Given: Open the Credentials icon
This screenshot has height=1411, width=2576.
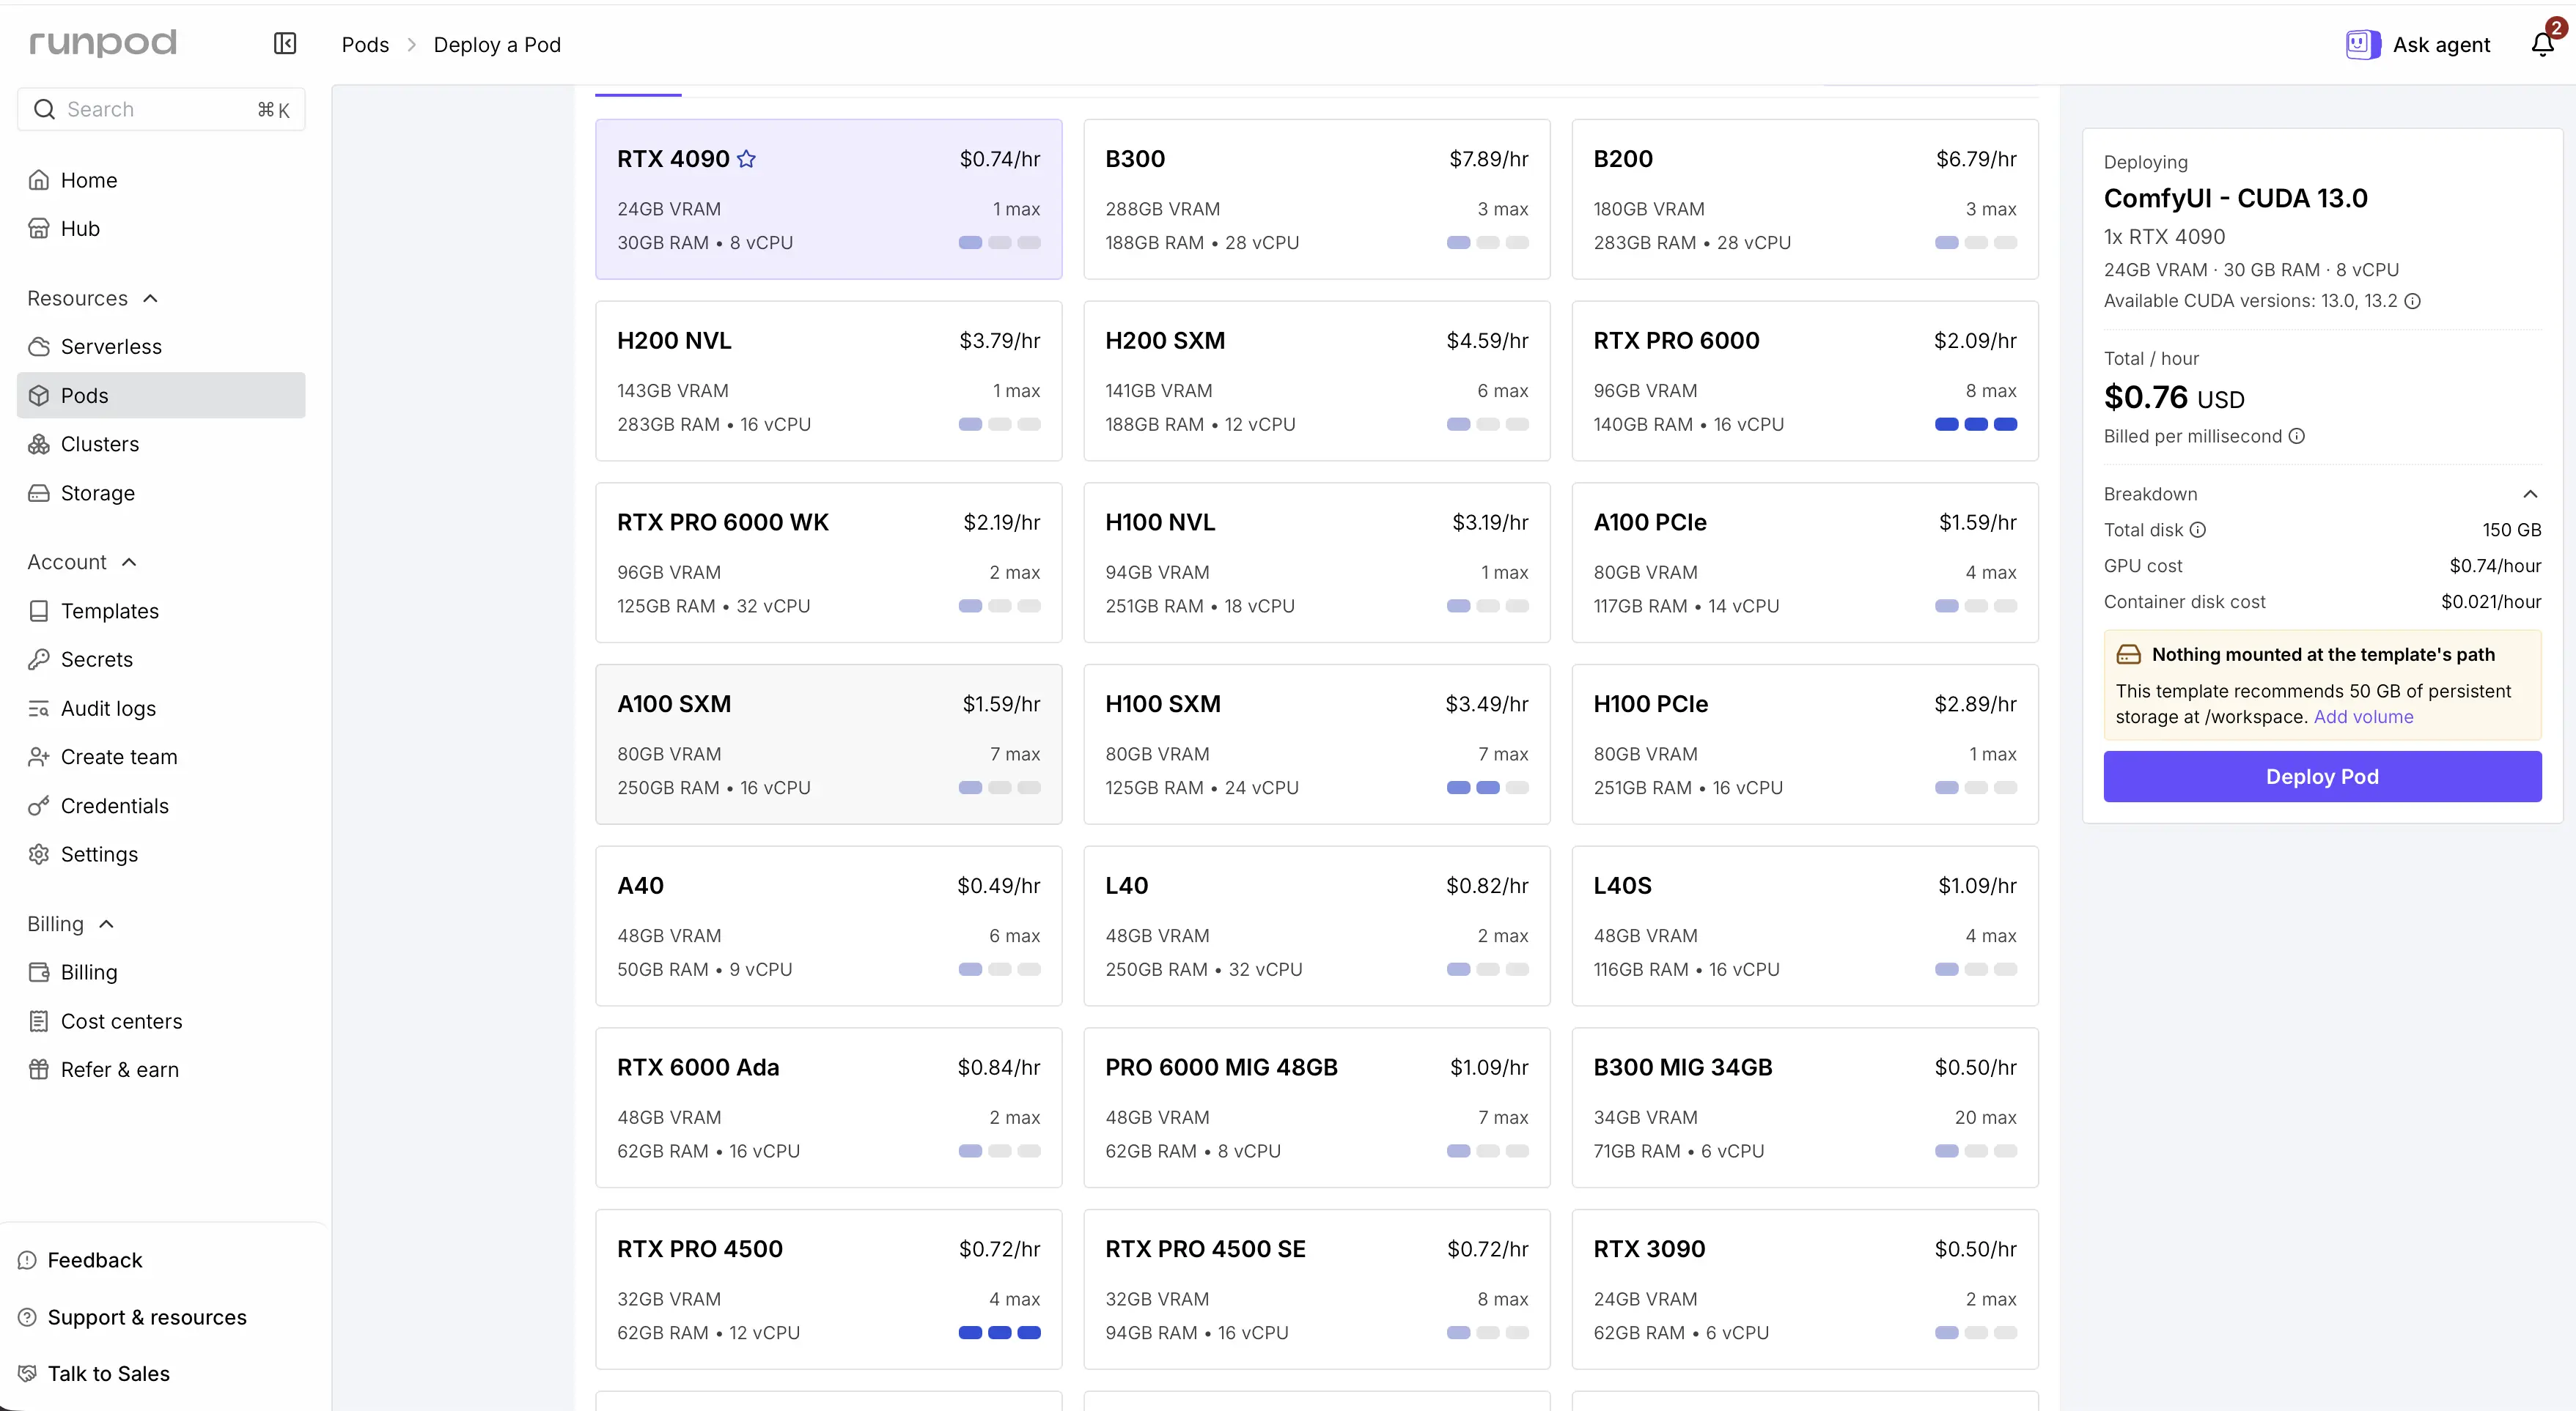Looking at the screenshot, I should 39,807.
